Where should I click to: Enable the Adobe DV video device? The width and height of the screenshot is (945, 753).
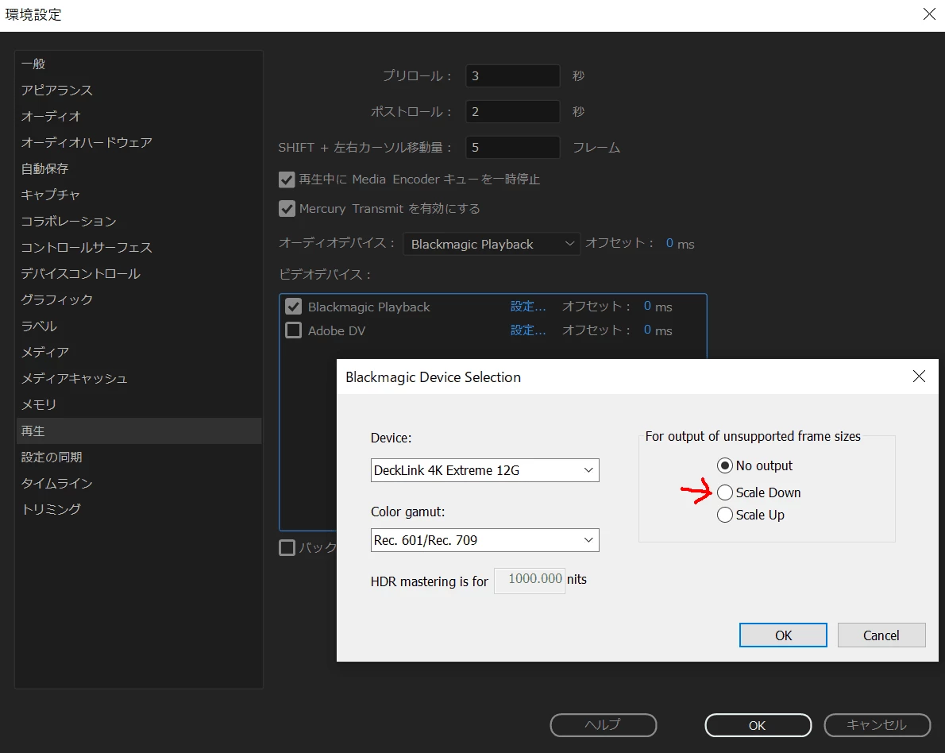[294, 330]
